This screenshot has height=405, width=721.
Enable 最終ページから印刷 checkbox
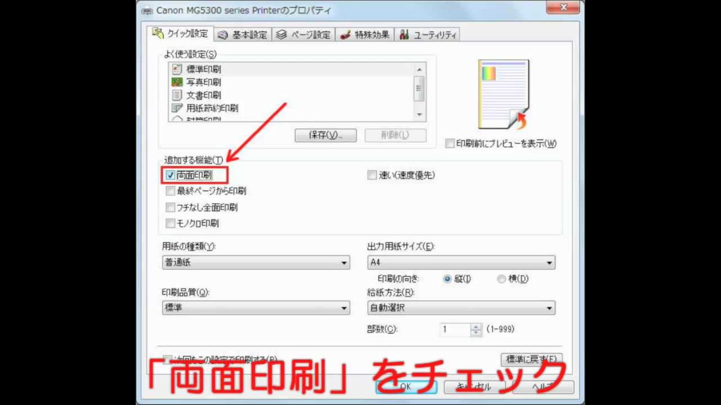(x=170, y=191)
